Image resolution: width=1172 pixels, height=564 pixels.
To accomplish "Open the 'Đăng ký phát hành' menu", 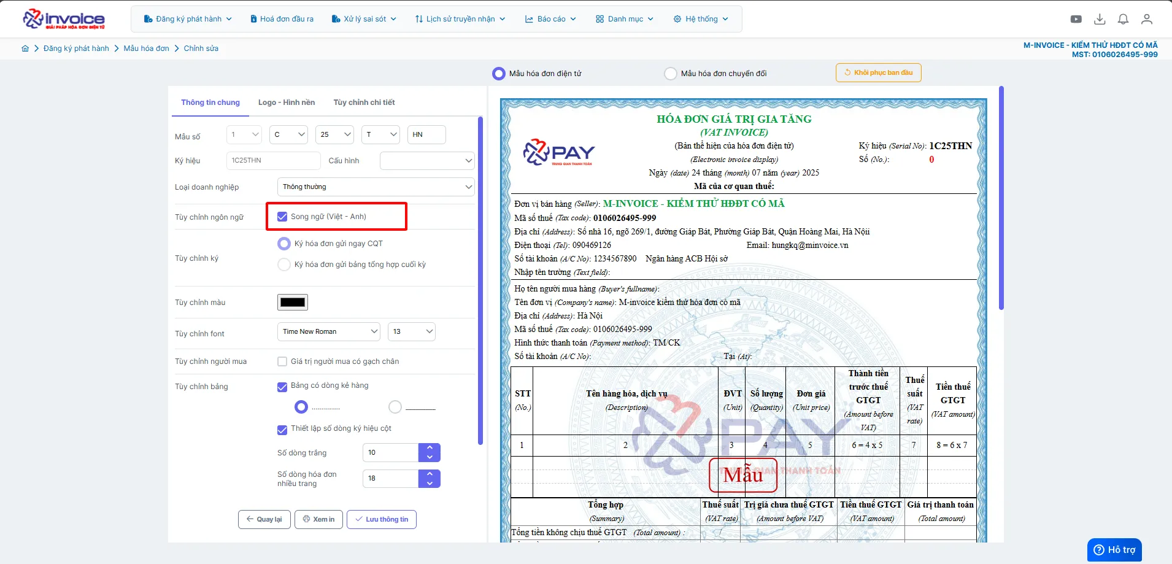I will (188, 19).
